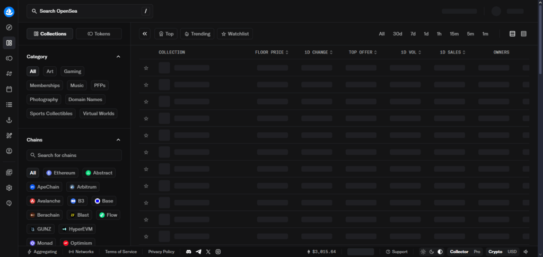This screenshot has height=257, width=543.
Task: Switch to the light theme sun icon
Action: point(423,252)
